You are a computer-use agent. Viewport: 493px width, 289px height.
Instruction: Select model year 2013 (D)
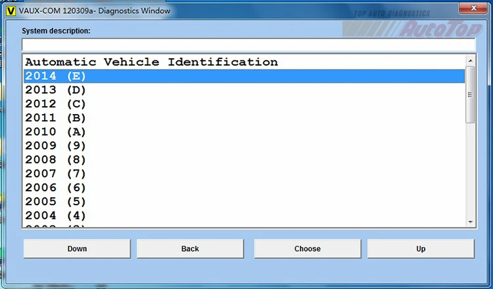click(244, 90)
